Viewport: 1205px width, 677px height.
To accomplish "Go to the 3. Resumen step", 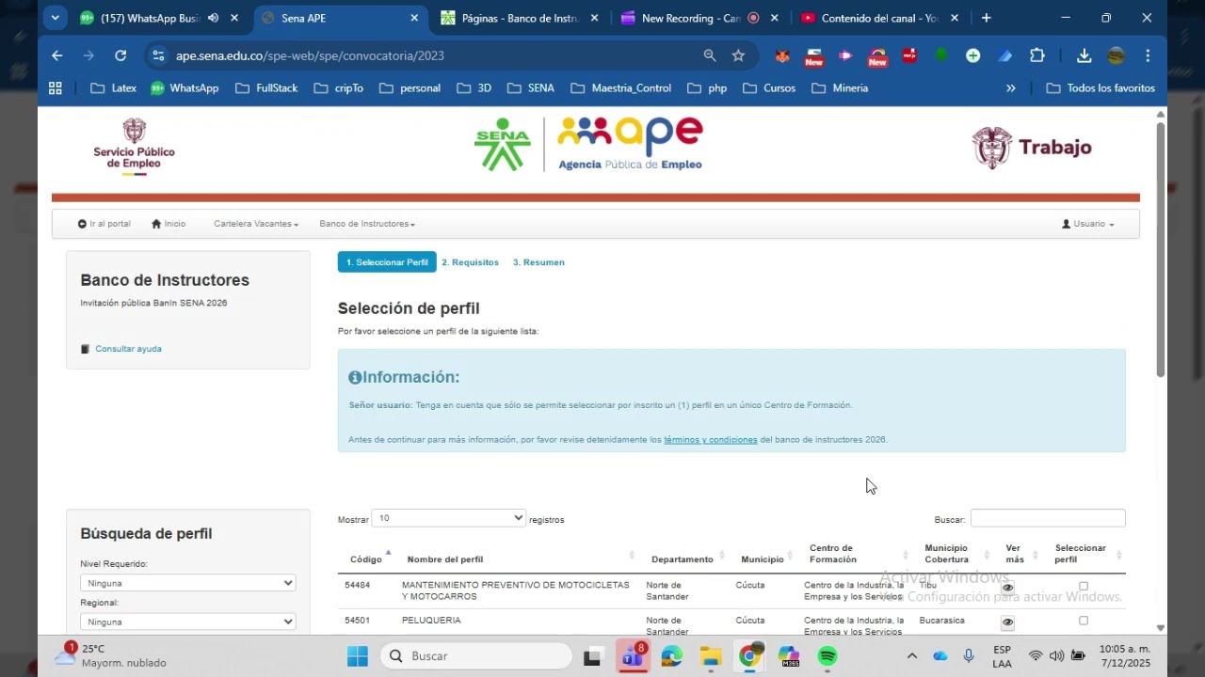I will (538, 262).
